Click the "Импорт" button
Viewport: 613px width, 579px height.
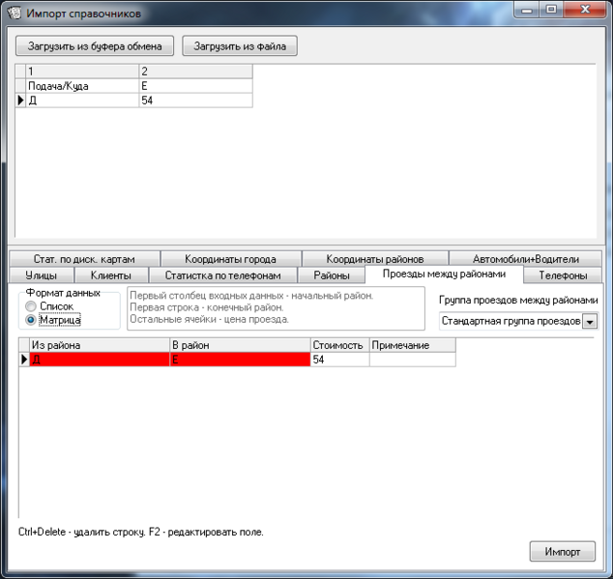pos(562,552)
